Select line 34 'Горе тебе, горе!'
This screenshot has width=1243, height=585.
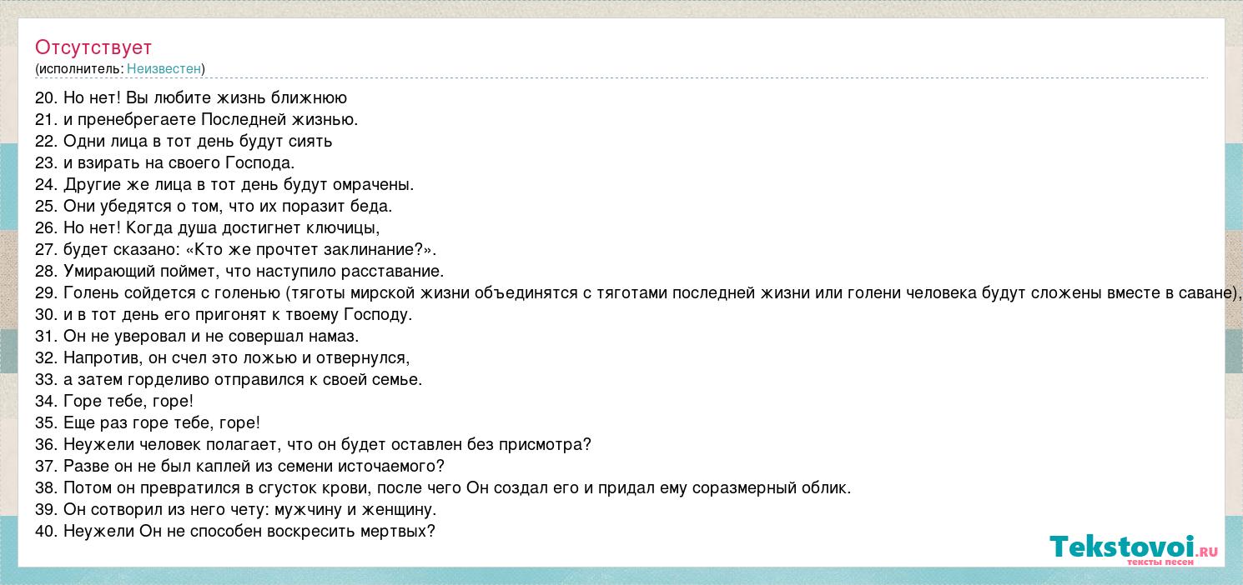114,401
